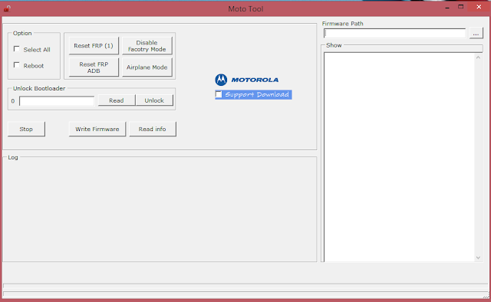Click the Read info button
This screenshot has height=302, width=491.
(x=153, y=129)
